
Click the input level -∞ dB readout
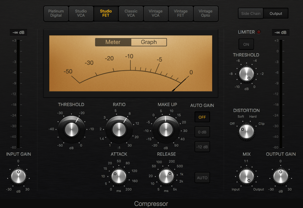(x=18, y=32)
